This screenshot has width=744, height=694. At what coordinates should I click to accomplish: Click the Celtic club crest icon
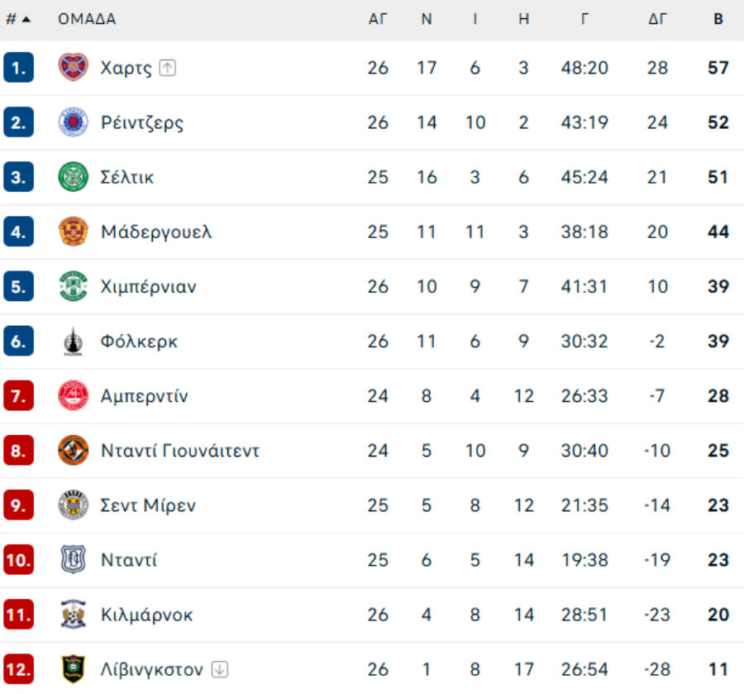coord(73,177)
